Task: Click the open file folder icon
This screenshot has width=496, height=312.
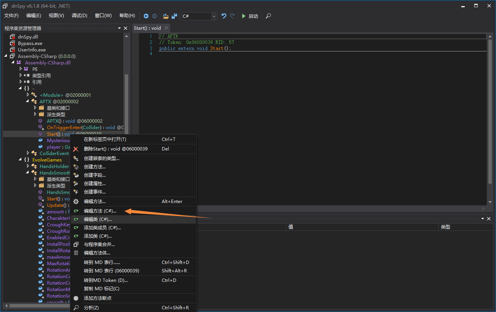Action: (166, 16)
